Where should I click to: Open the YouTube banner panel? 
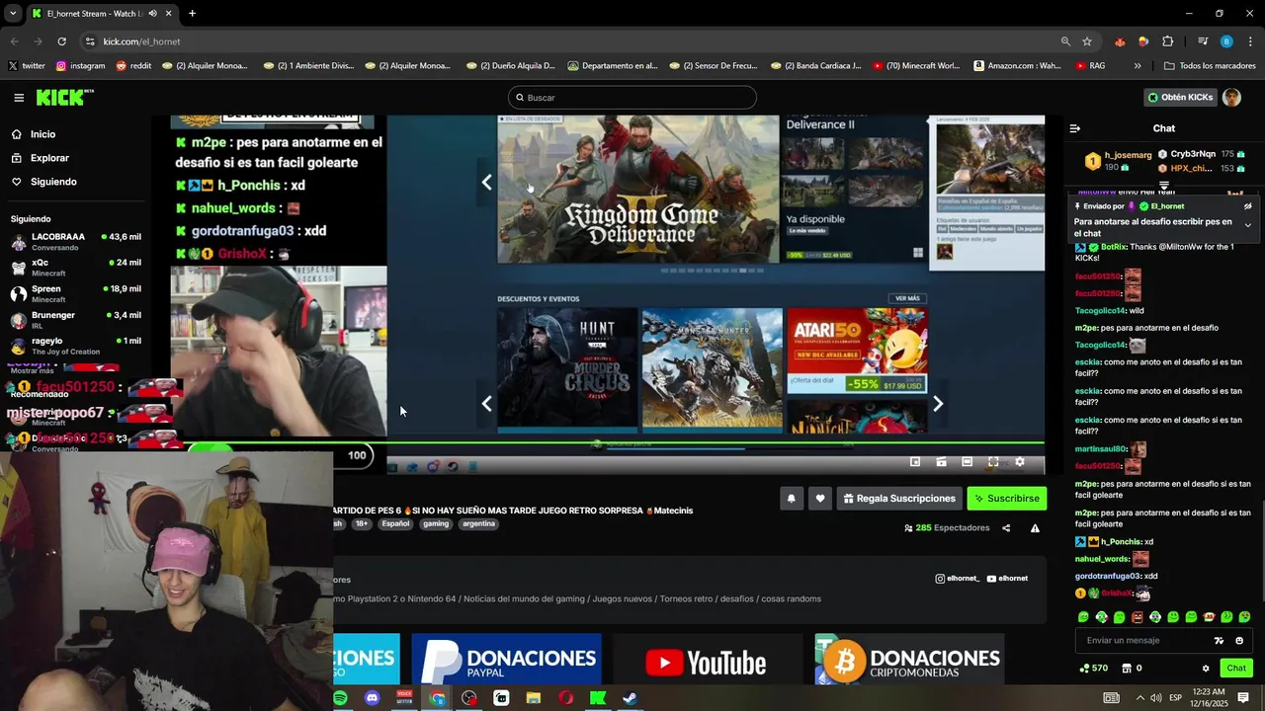pyautogui.click(x=708, y=660)
